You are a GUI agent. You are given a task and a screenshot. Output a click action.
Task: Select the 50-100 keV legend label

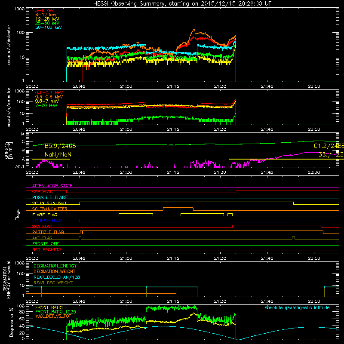[x=48, y=28]
